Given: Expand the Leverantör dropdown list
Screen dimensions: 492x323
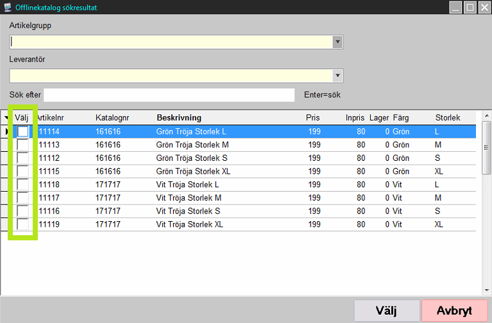Looking at the screenshot, I should coord(337,76).
